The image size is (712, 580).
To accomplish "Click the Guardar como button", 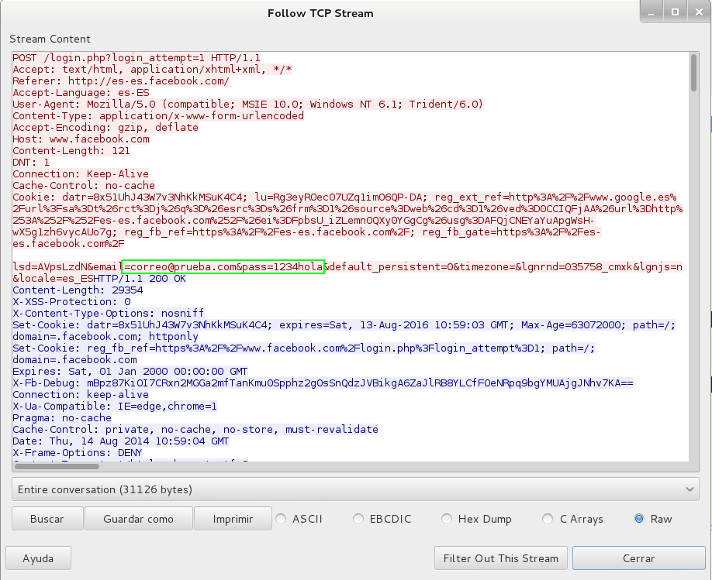I will tap(139, 519).
